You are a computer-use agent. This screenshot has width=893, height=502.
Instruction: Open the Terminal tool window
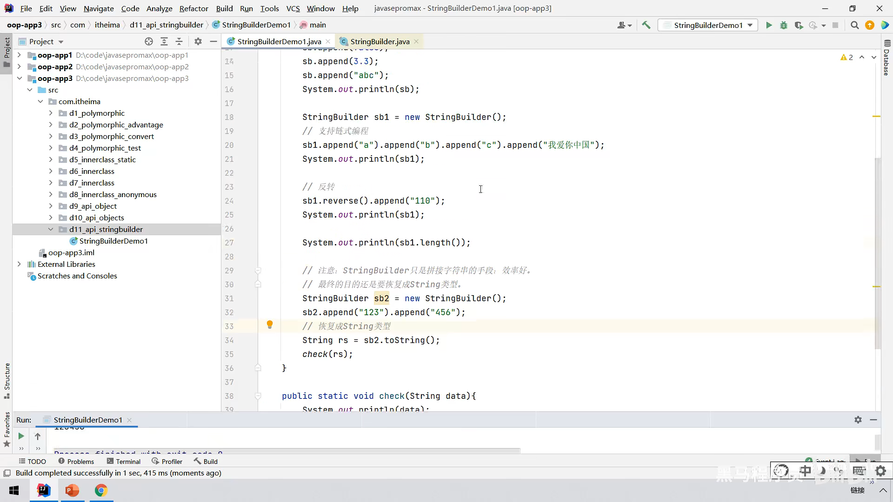coord(124,461)
